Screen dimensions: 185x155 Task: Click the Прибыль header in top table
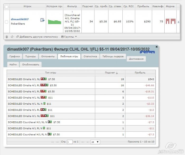[x=143, y=7]
